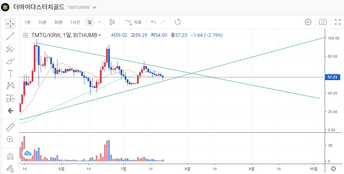Select the 일 daily interval
The width and height of the screenshot is (344, 174).
(x=90, y=22)
